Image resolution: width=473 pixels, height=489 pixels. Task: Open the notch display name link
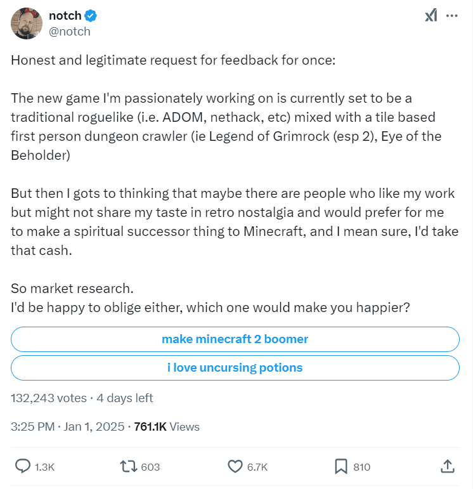pos(65,16)
